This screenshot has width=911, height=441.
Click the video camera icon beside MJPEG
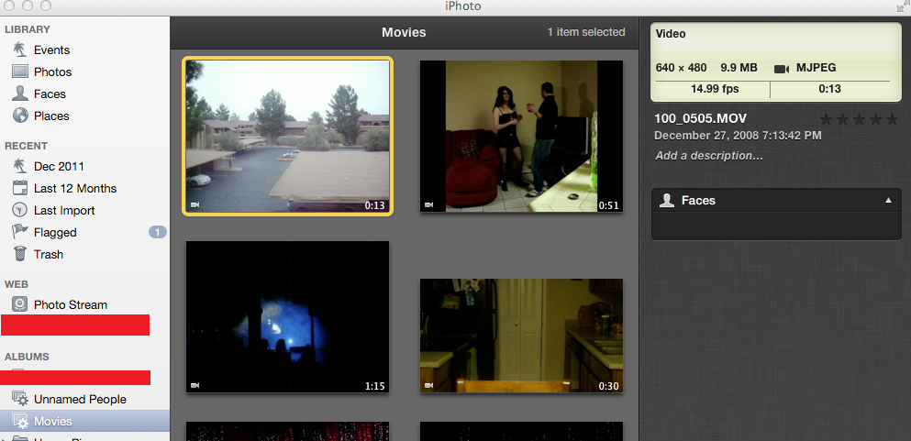tap(782, 69)
